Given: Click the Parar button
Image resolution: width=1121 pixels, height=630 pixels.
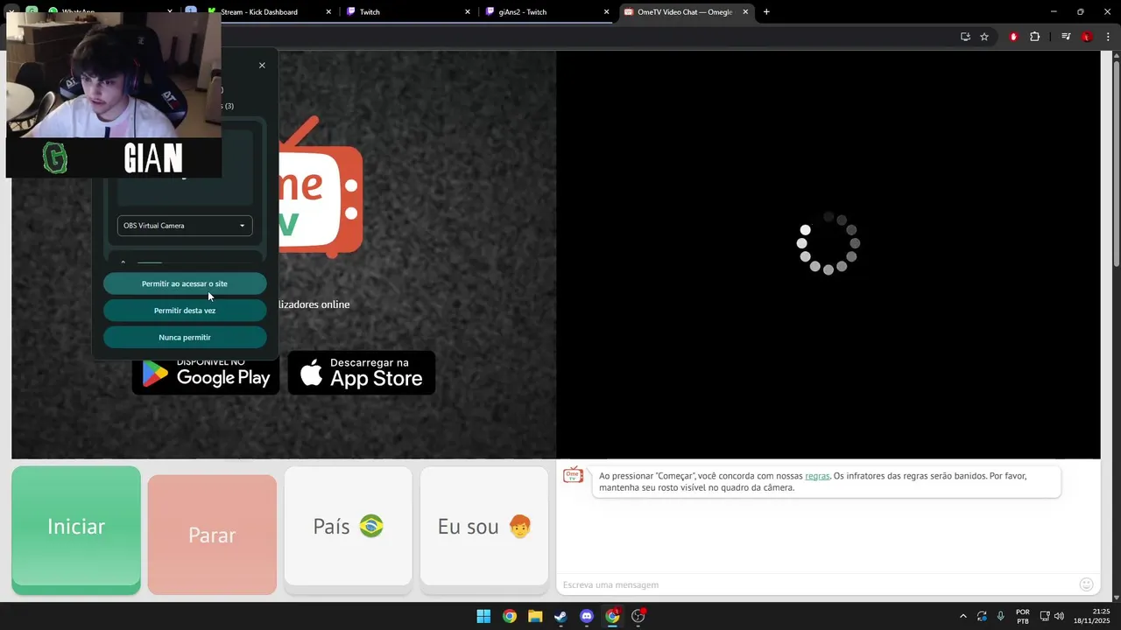Looking at the screenshot, I should pyautogui.click(x=212, y=535).
